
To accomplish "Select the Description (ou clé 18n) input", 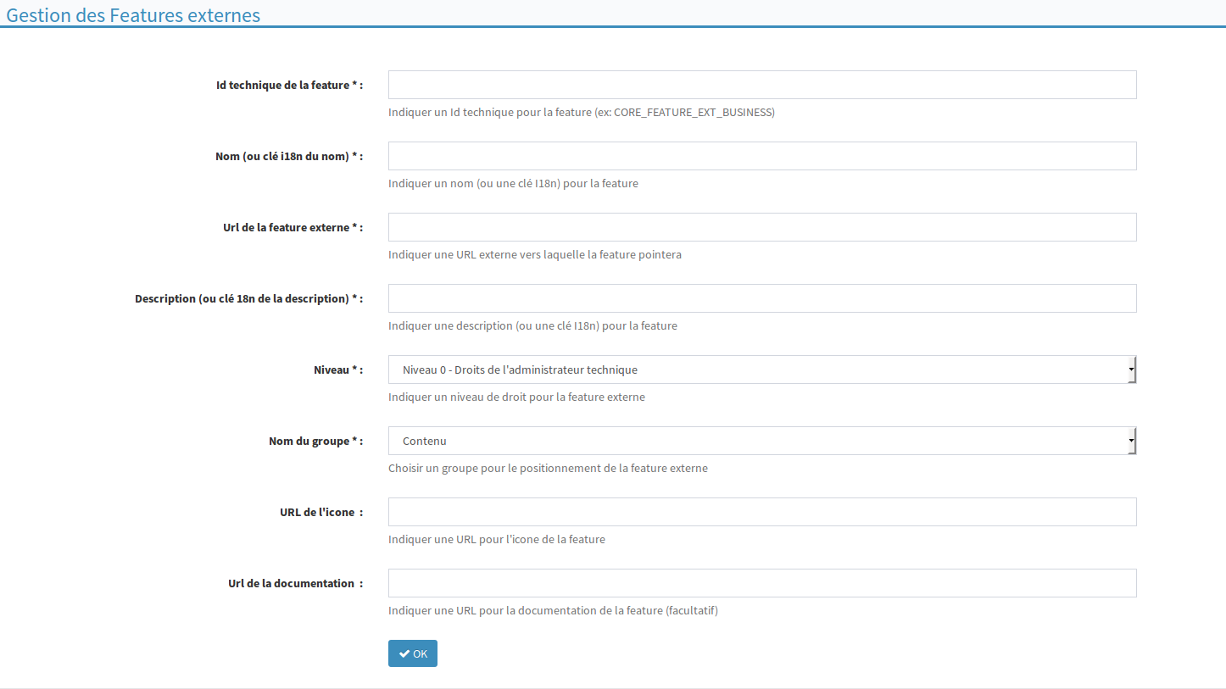I will click(x=761, y=298).
